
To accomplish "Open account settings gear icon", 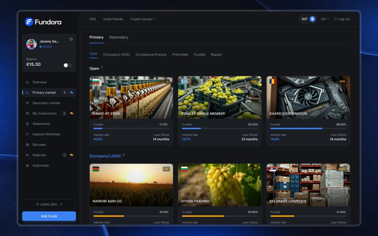I will coord(71,39).
